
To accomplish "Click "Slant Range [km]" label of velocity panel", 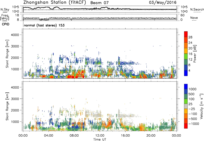I will point(7,106).
